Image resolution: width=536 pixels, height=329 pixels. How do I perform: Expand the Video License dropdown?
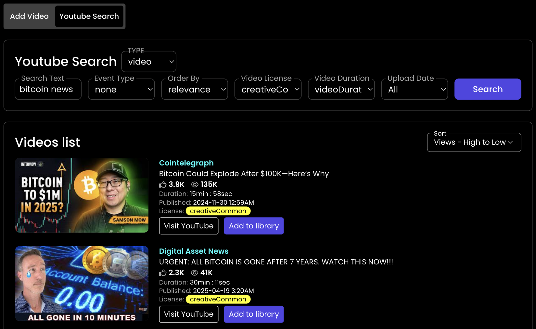[268, 89]
